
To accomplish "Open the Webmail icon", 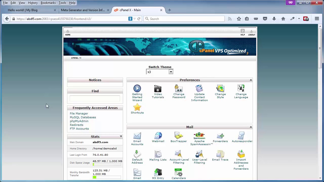I will pos(158,136).
